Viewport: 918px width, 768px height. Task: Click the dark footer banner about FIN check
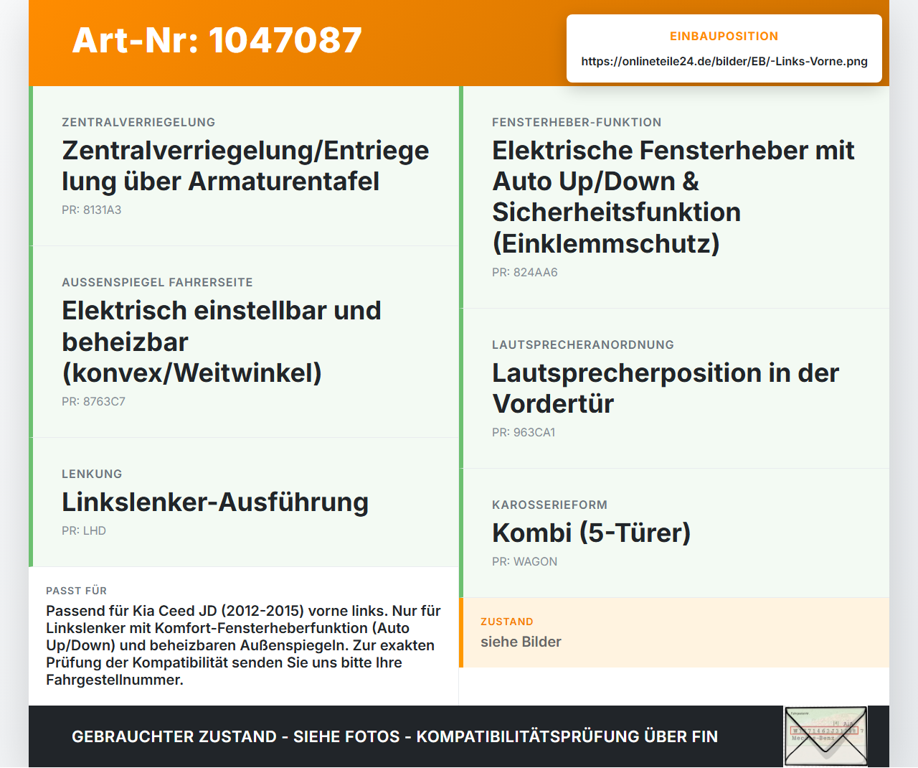tap(459, 736)
